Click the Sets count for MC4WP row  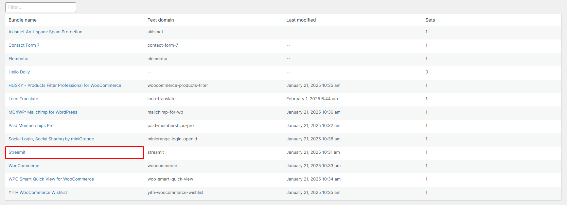[x=426, y=112]
